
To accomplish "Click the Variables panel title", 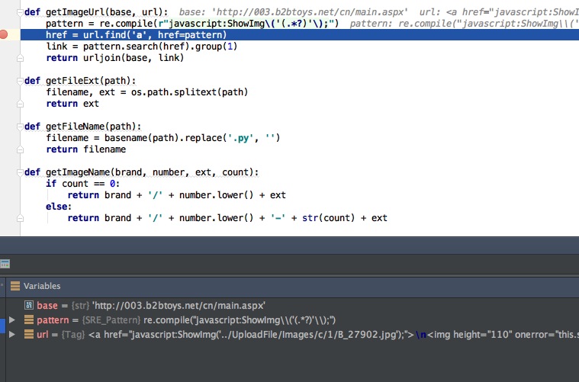I will [x=42, y=286].
